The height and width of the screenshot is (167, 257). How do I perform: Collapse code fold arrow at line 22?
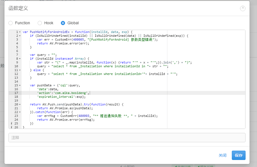click(20, 112)
